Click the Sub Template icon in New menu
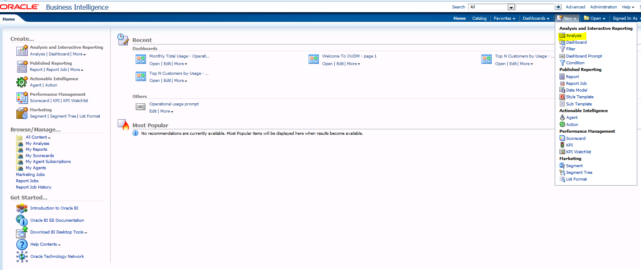Viewport: 641px width, 270px height. pyautogui.click(x=562, y=104)
